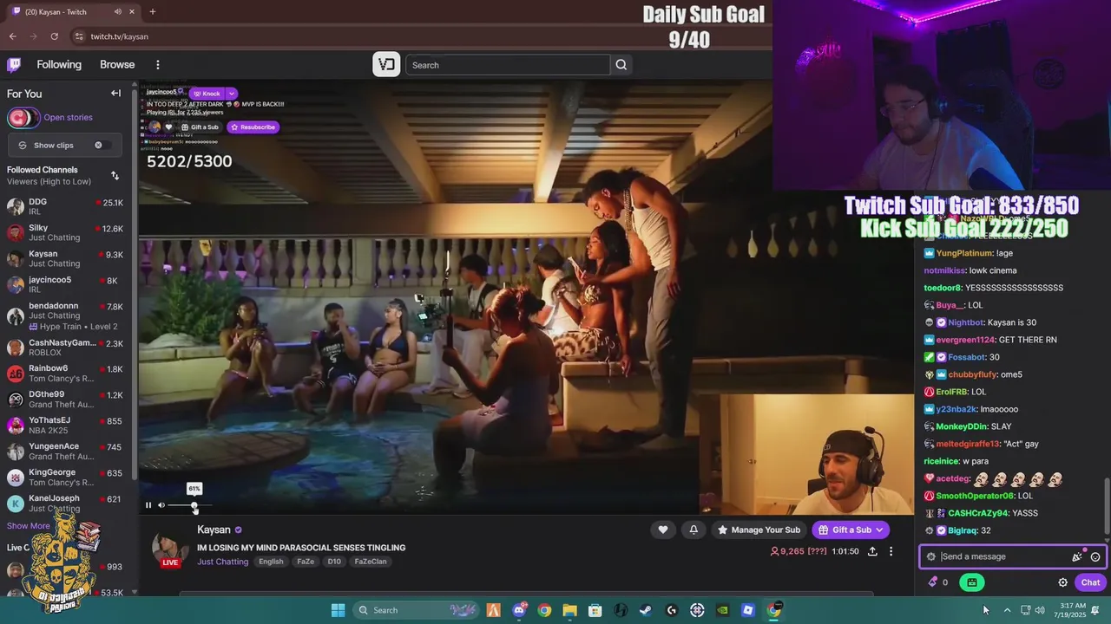Sort followed channels by viewers

click(x=115, y=176)
